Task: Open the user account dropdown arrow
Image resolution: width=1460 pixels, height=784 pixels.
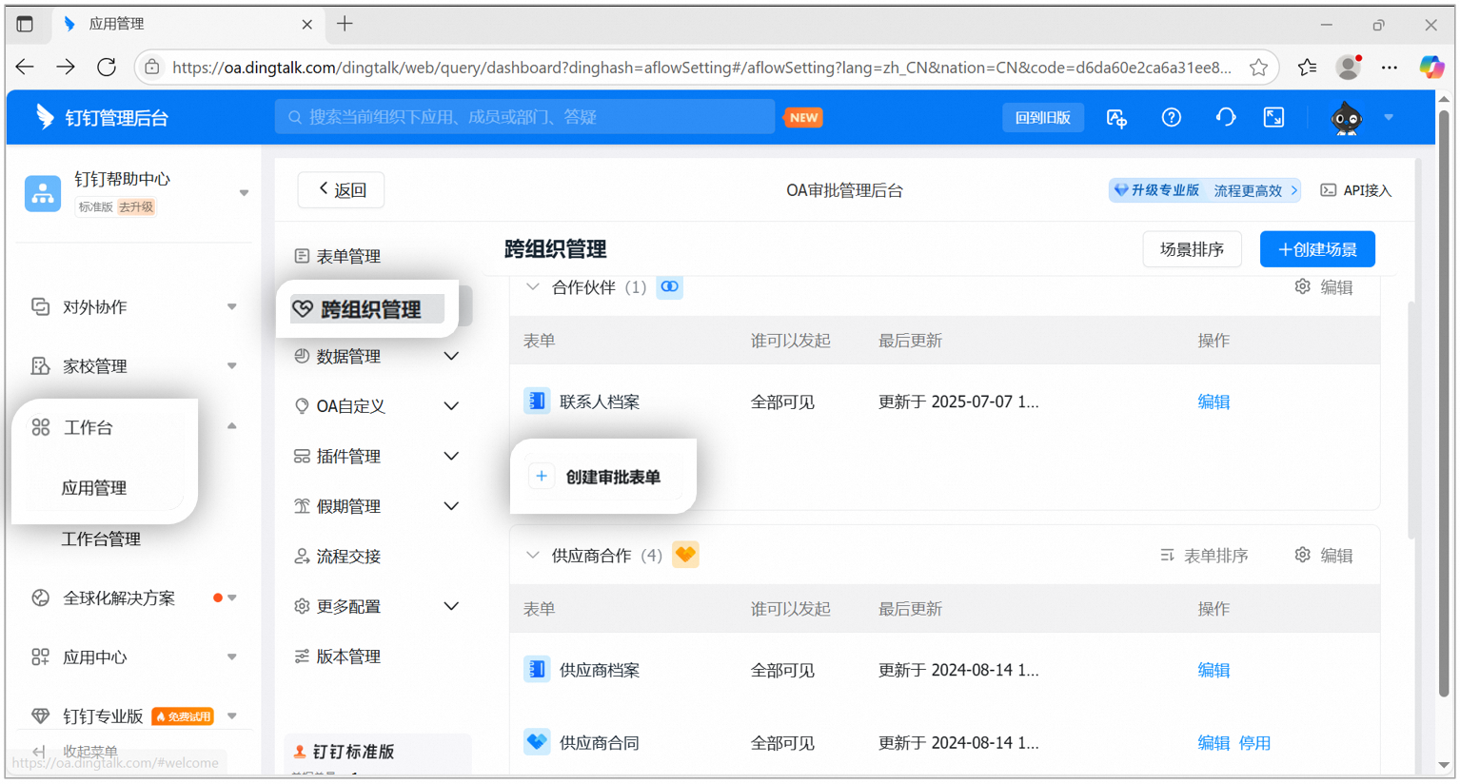Action: [x=1389, y=117]
